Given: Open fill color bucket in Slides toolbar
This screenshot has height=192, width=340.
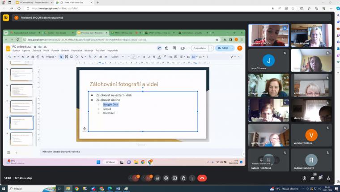Looking at the screenshot, I should (90, 57).
